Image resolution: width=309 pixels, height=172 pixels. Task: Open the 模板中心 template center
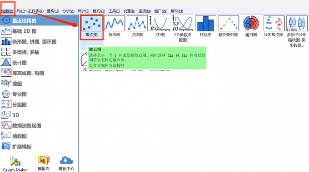pyautogui.click(x=66, y=163)
